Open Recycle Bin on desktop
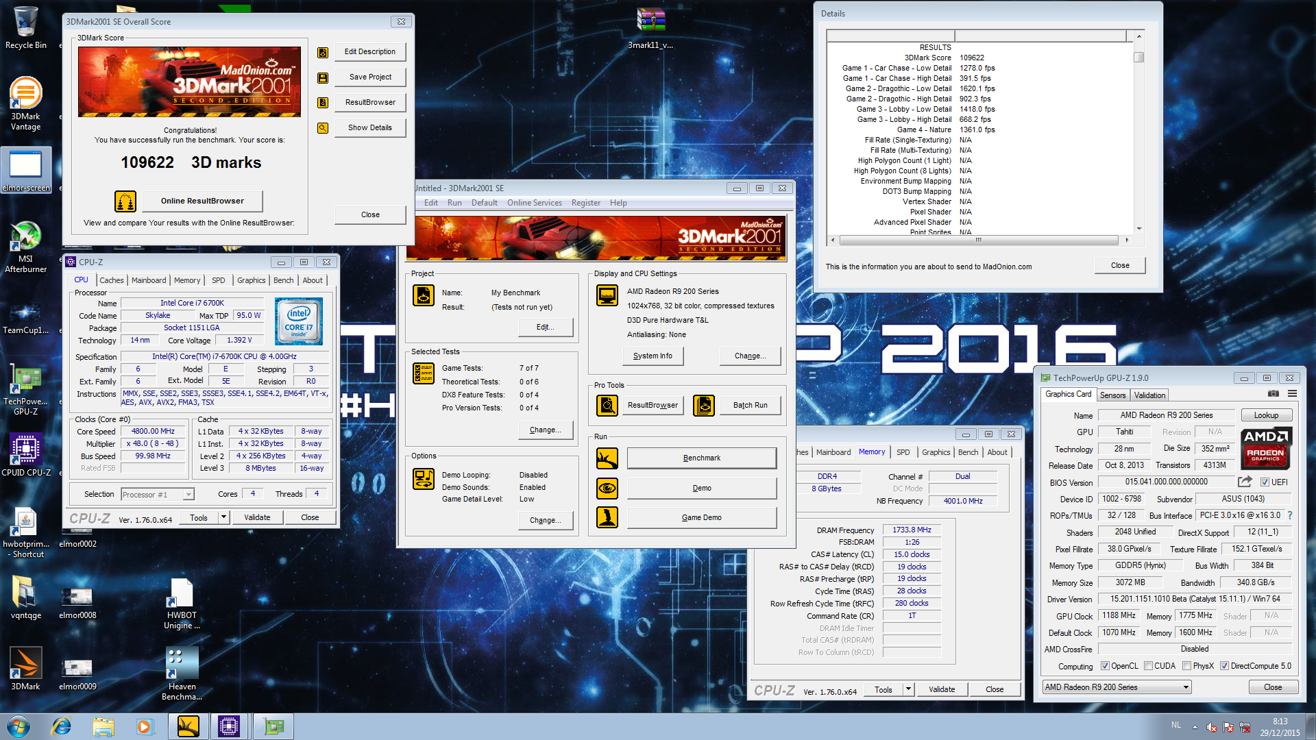Screen dimensions: 1316x740 coord(26,27)
